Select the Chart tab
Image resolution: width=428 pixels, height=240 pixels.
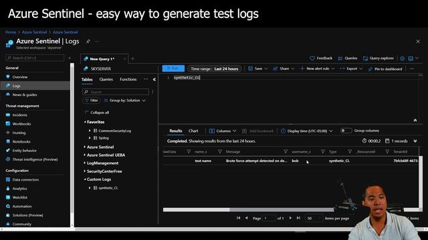[193, 131]
